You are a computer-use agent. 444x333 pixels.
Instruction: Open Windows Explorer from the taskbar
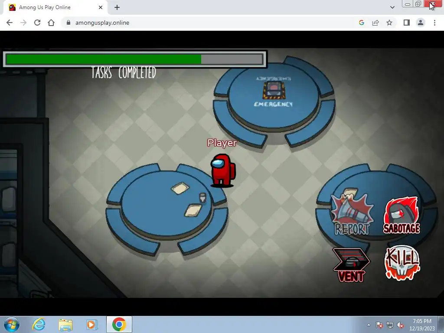point(65,324)
